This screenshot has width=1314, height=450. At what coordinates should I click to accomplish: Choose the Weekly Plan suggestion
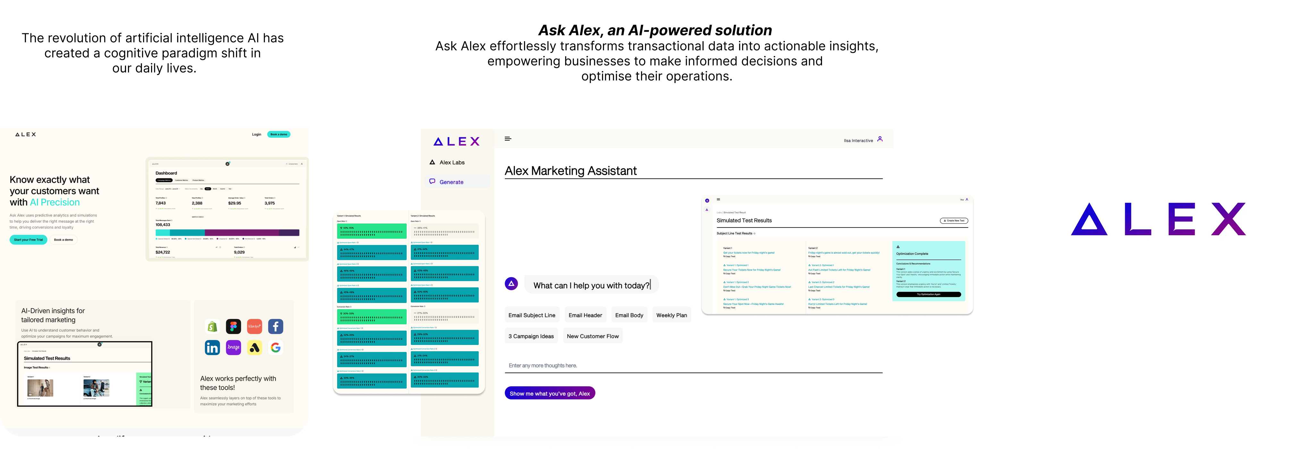(x=672, y=315)
